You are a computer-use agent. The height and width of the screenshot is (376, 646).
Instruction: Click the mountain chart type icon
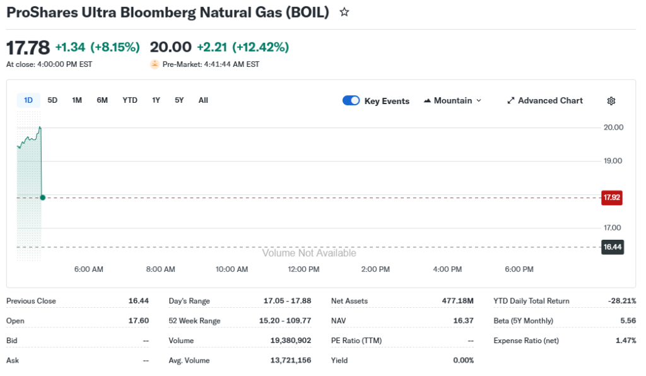tap(427, 101)
